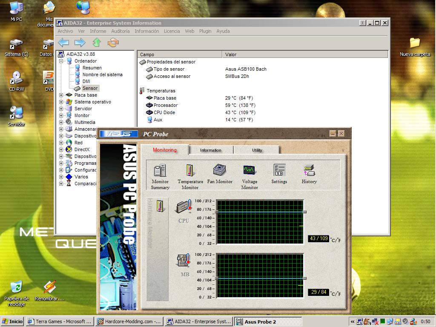Click the Asus Probe 2 taskbar button
The height and width of the screenshot is (327, 436).
(268, 321)
